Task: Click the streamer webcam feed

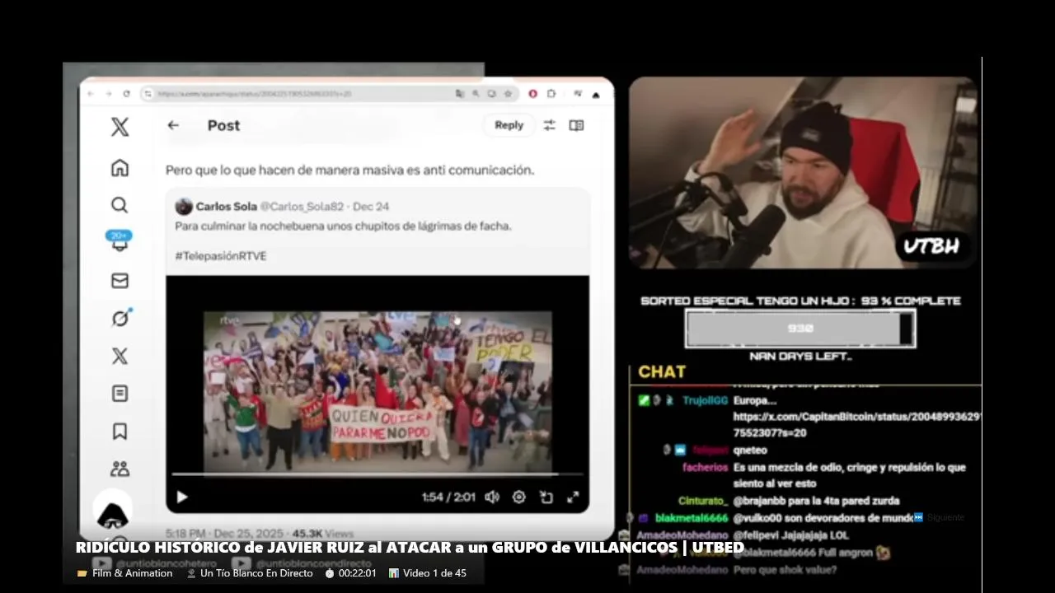Action: 803,173
